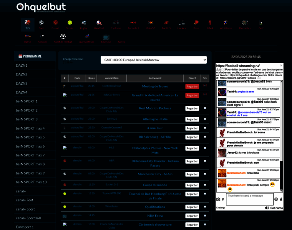Click Set name in chat footer
Image resolution: width=292 pixels, height=230 pixels.
(x=276, y=208)
